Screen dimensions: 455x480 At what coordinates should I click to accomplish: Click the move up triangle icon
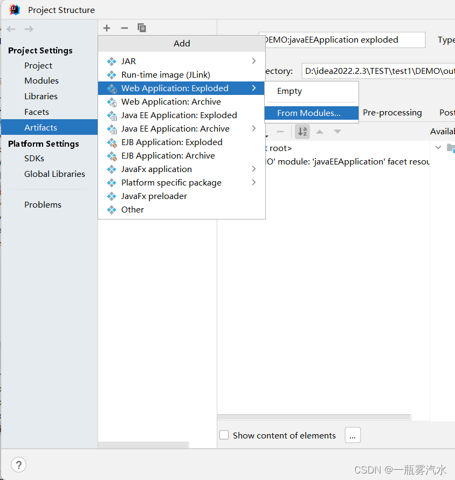(320, 132)
